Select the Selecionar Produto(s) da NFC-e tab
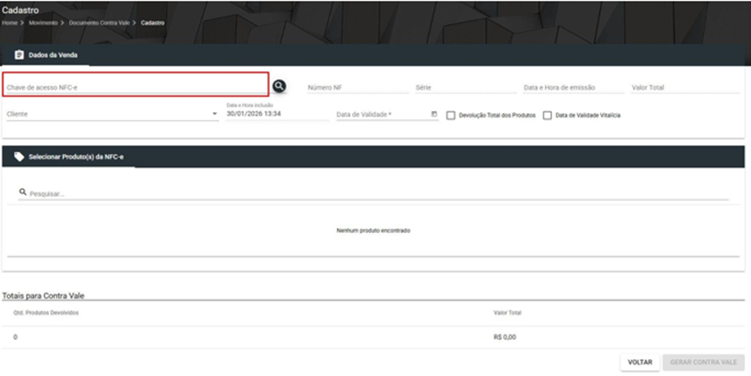The image size is (751, 376). click(x=69, y=157)
